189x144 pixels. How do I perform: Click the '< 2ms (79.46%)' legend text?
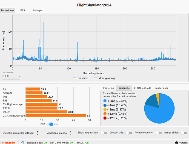117,101
